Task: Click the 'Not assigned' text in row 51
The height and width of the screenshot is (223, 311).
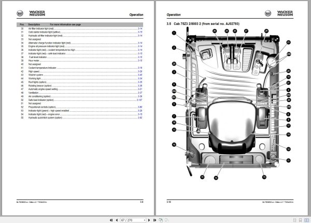Action: coord(35,103)
